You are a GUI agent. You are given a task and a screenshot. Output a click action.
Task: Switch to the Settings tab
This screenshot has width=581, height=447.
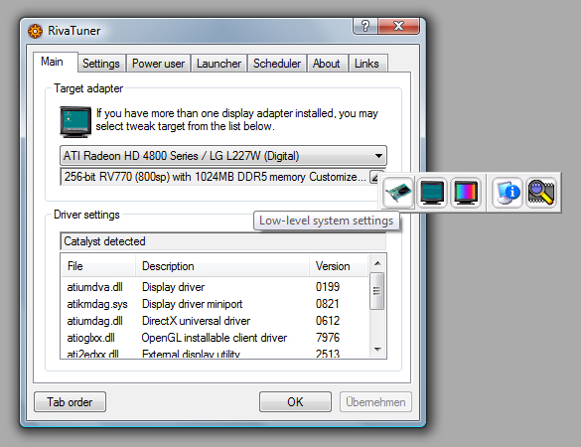pyautogui.click(x=100, y=64)
